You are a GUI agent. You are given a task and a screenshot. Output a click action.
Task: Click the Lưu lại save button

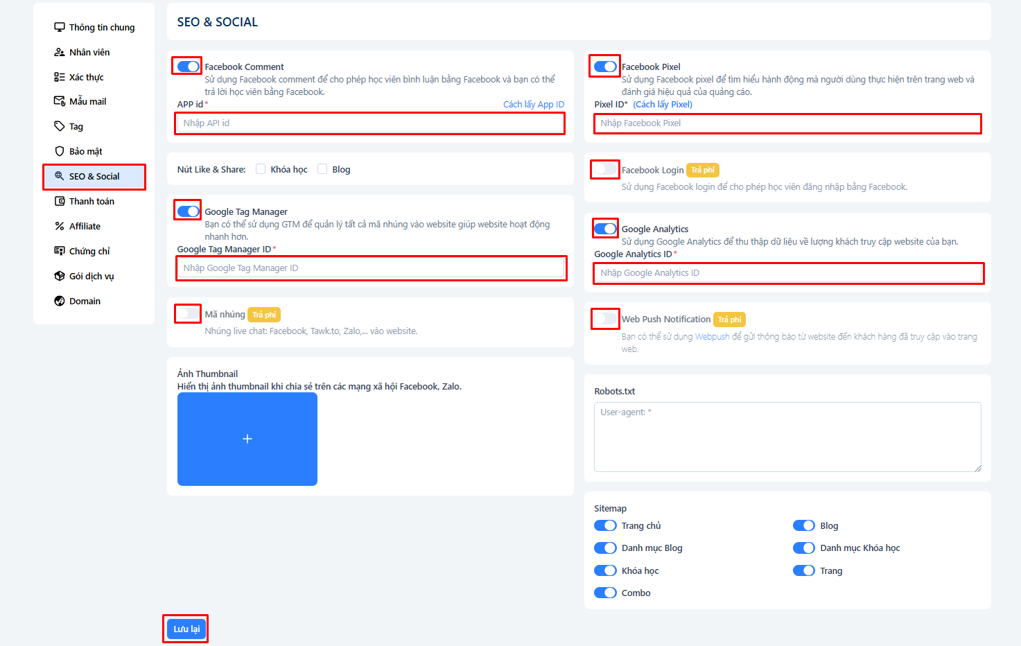pos(186,629)
